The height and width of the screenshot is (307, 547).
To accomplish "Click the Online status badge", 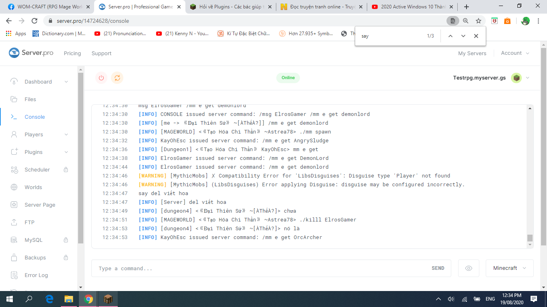I will pyautogui.click(x=288, y=78).
